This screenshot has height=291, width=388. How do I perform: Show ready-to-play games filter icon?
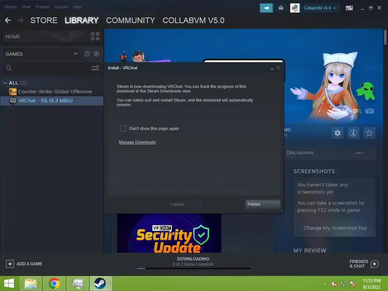pyautogui.click(x=97, y=54)
